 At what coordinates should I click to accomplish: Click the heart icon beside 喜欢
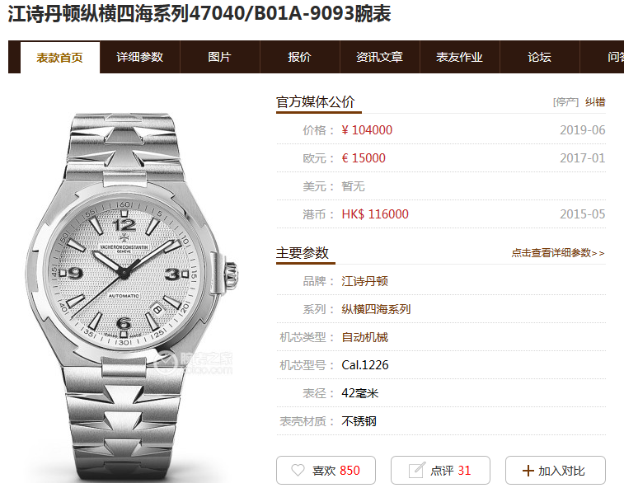click(x=298, y=470)
